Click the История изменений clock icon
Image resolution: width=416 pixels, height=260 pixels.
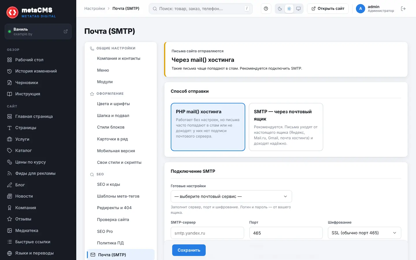click(x=10, y=71)
